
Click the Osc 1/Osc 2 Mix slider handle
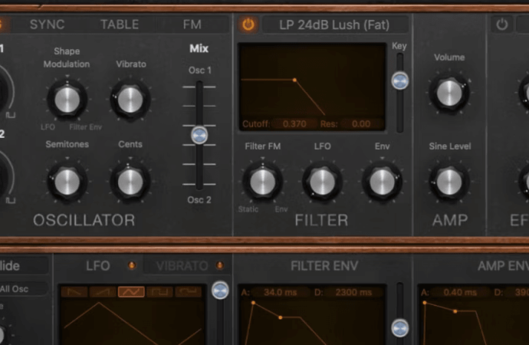[199, 135]
